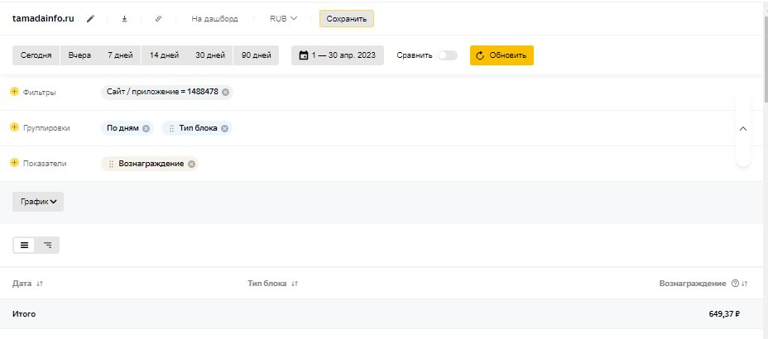Remove the Тип блока grouping chip

[224, 128]
